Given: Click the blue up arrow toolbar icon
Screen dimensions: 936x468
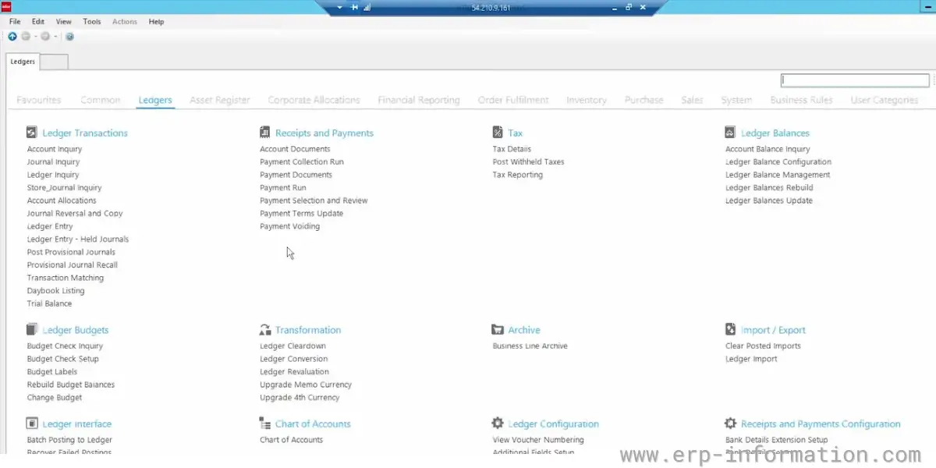Looking at the screenshot, I should pyautogui.click(x=12, y=37).
